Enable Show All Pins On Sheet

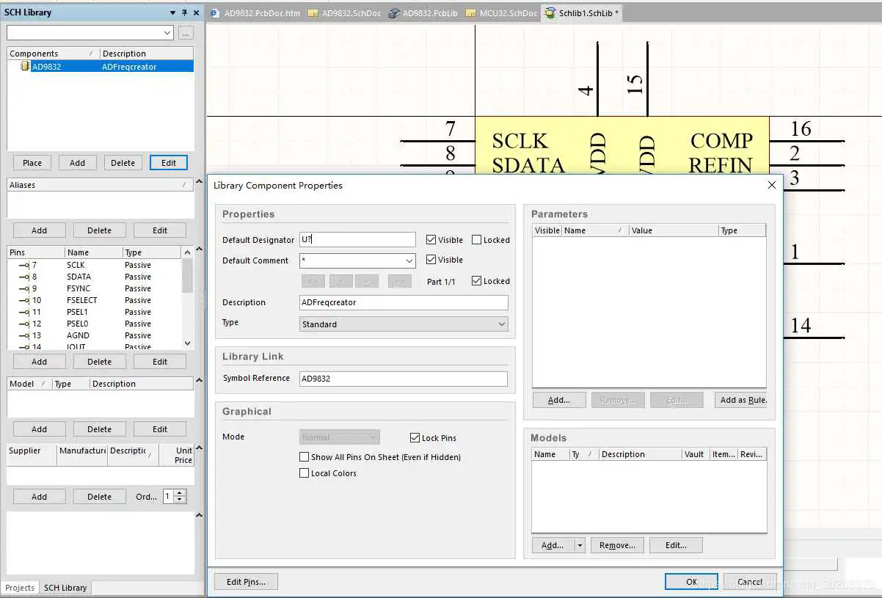pos(304,457)
